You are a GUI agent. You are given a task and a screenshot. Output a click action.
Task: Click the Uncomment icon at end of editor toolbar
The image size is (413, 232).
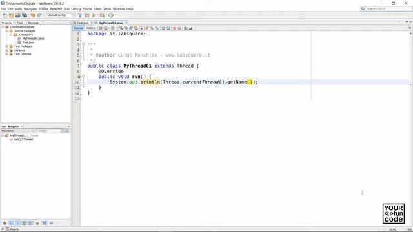click(190, 28)
